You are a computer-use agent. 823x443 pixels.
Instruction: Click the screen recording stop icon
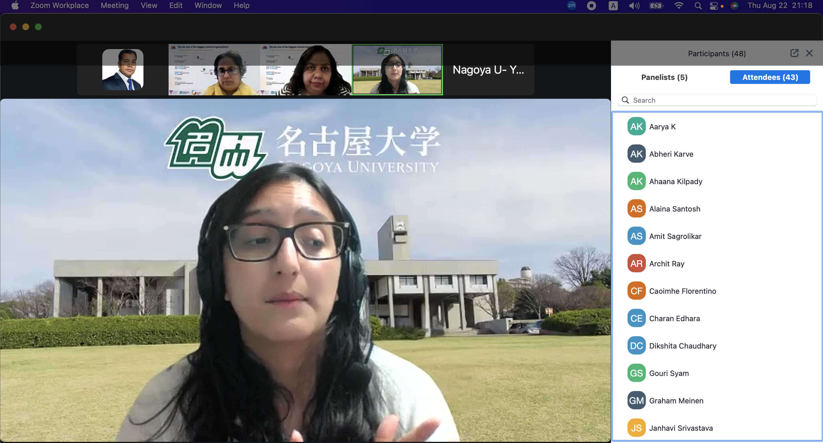pos(591,6)
